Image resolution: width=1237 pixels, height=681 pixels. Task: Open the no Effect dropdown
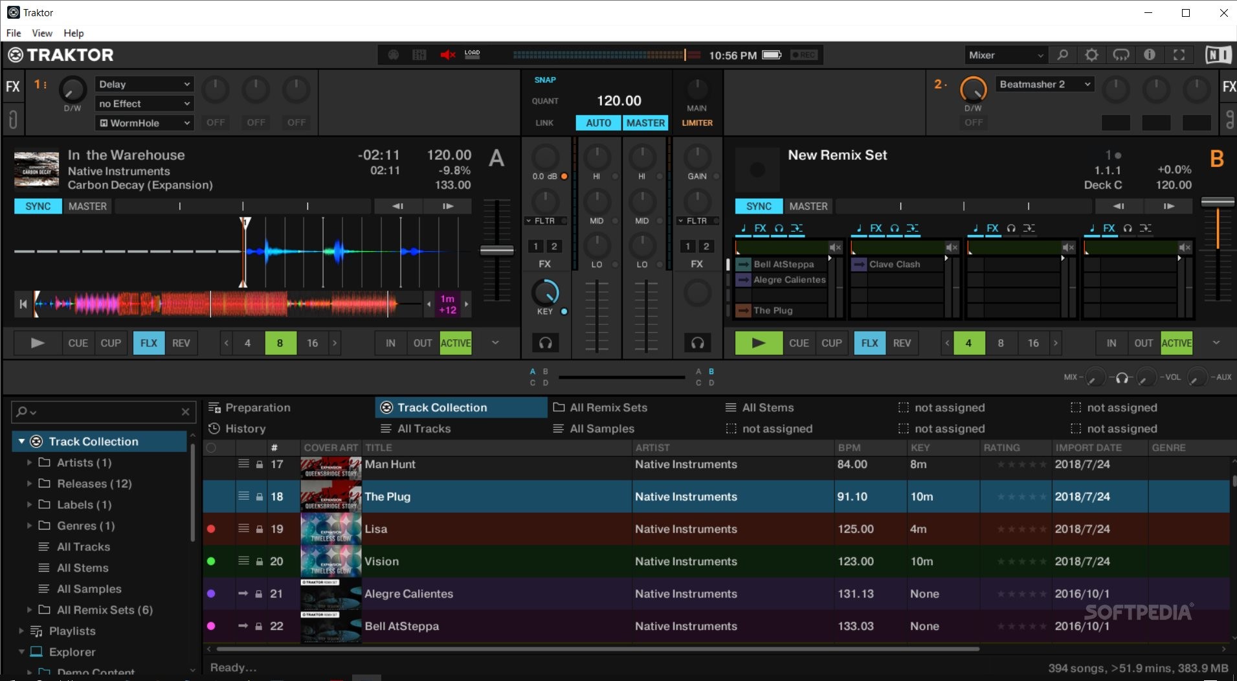coord(144,104)
